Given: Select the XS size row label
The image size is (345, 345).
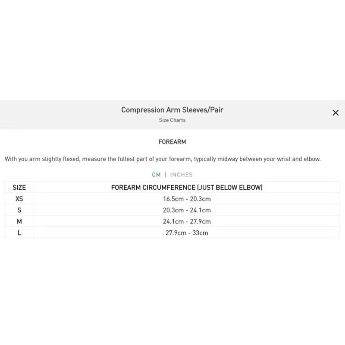Looking at the screenshot, I should click(19, 199).
